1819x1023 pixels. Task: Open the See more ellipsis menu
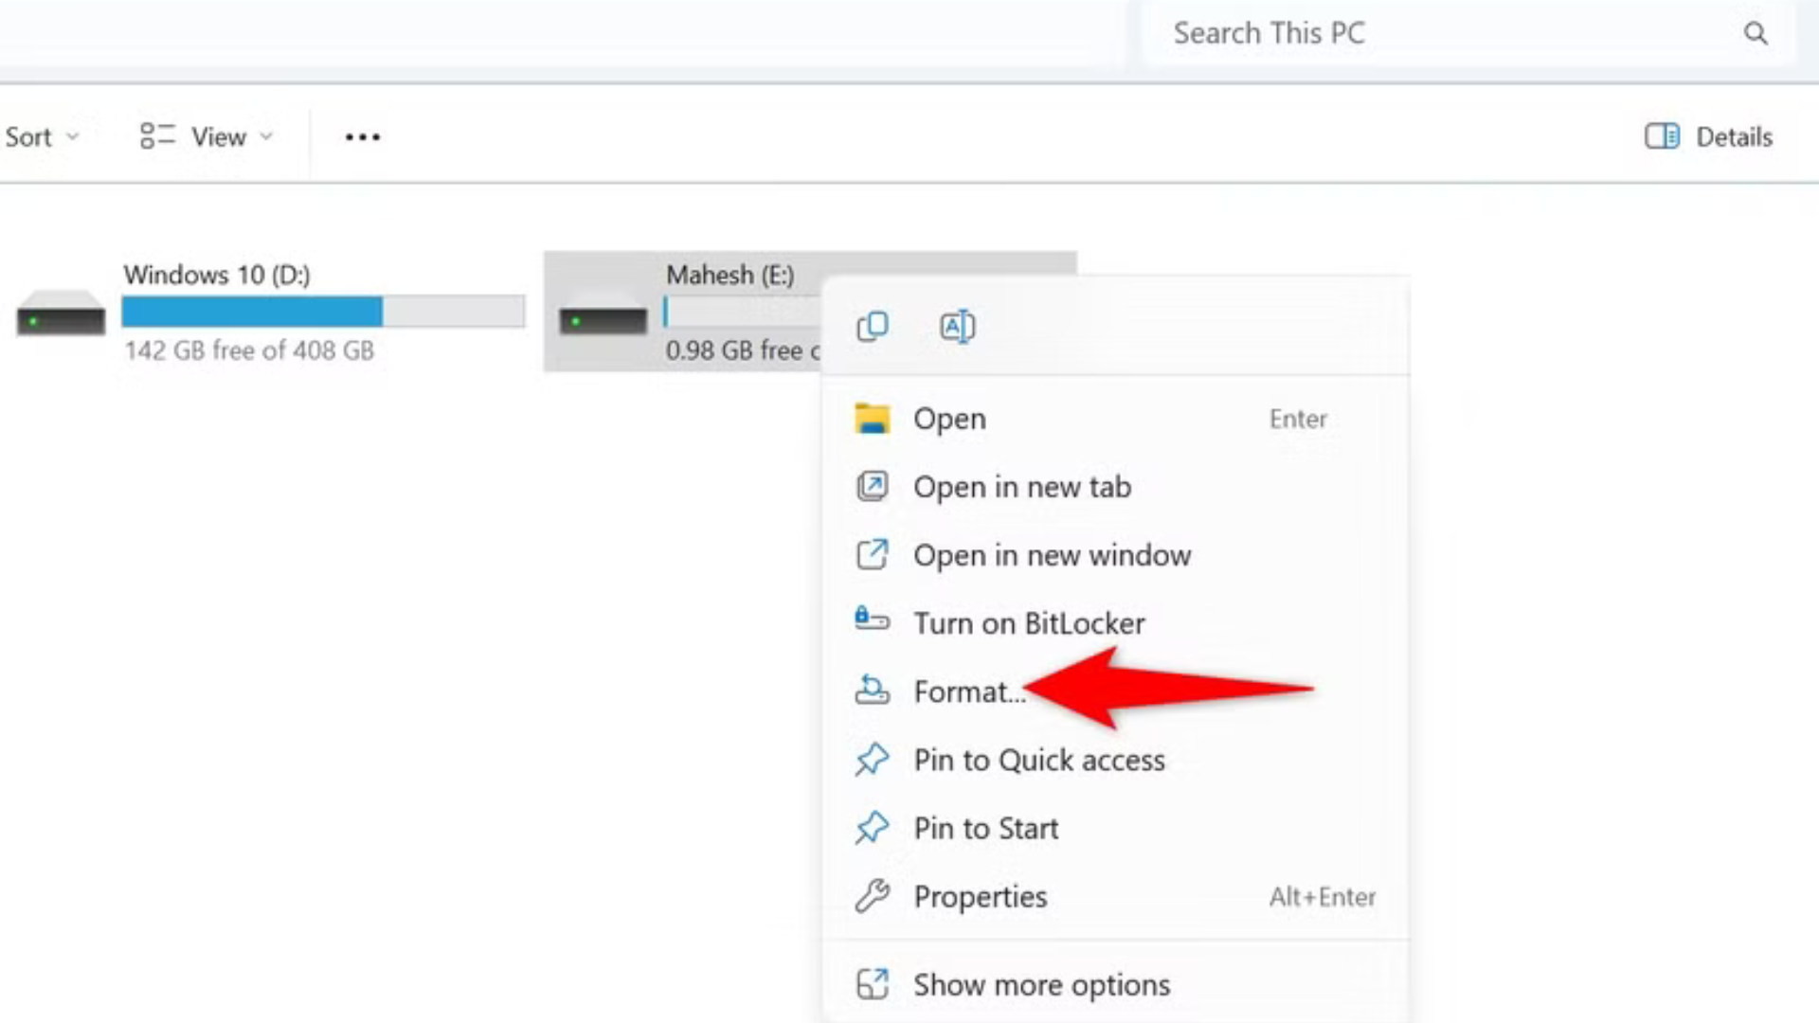pyautogui.click(x=362, y=137)
